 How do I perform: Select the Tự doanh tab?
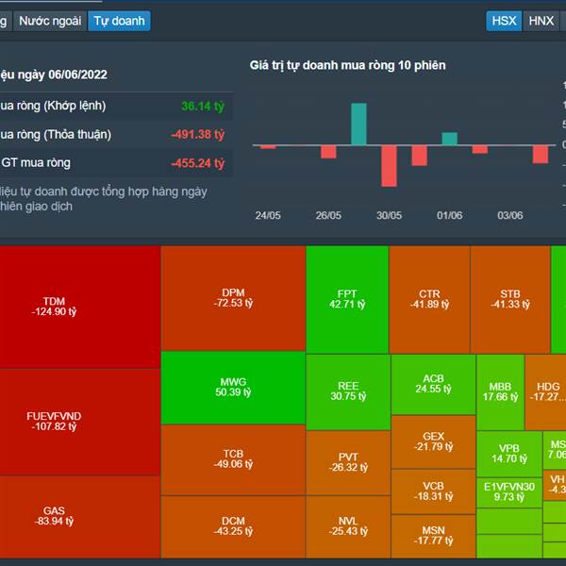119,21
